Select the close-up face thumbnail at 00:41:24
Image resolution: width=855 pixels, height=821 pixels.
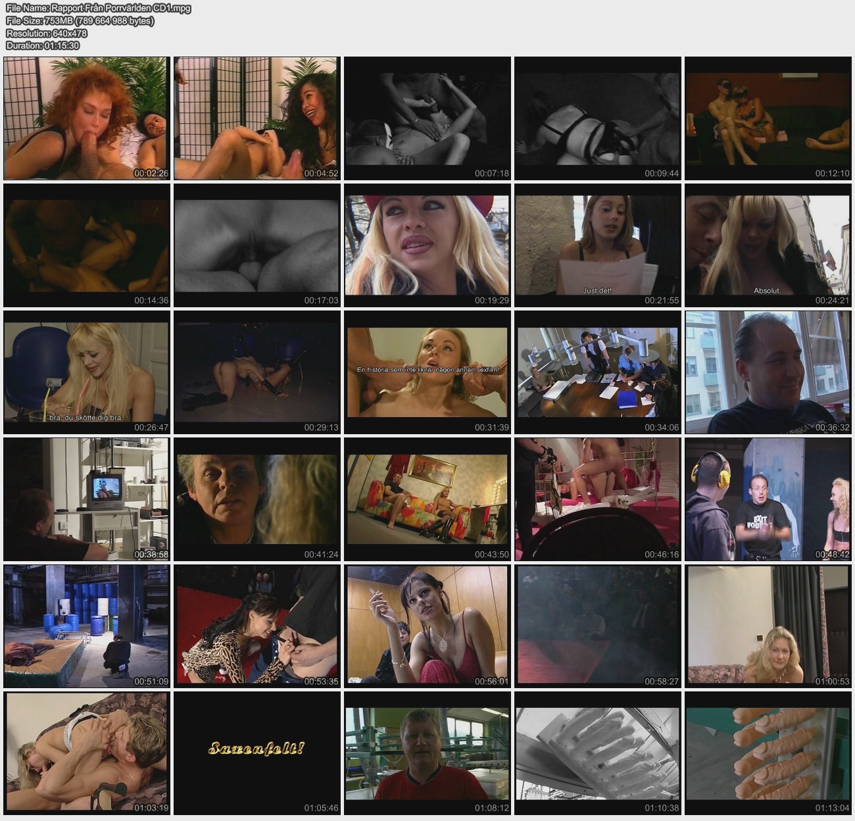[x=257, y=499]
